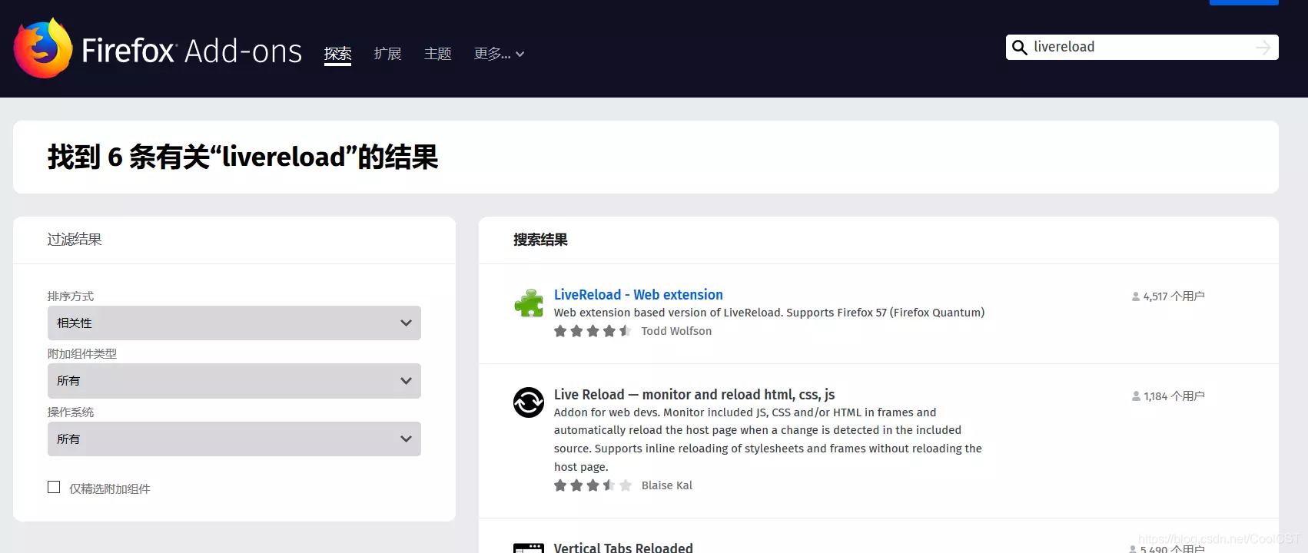Click the Firefox logo icon
Viewport: 1308px width, 553px height.
click(x=43, y=48)
